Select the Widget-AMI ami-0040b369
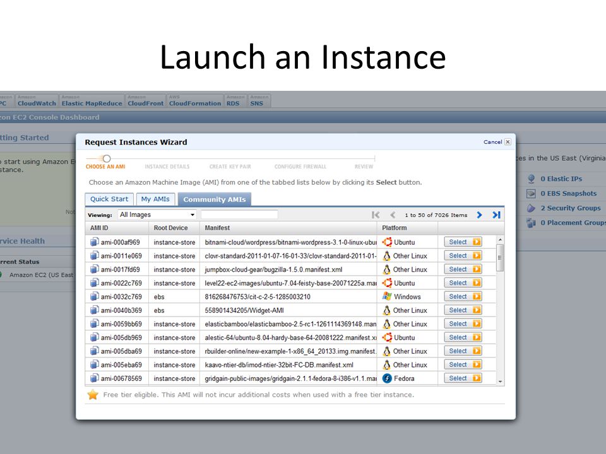This screenshot has height=454, width=606. tap(463, 310)
